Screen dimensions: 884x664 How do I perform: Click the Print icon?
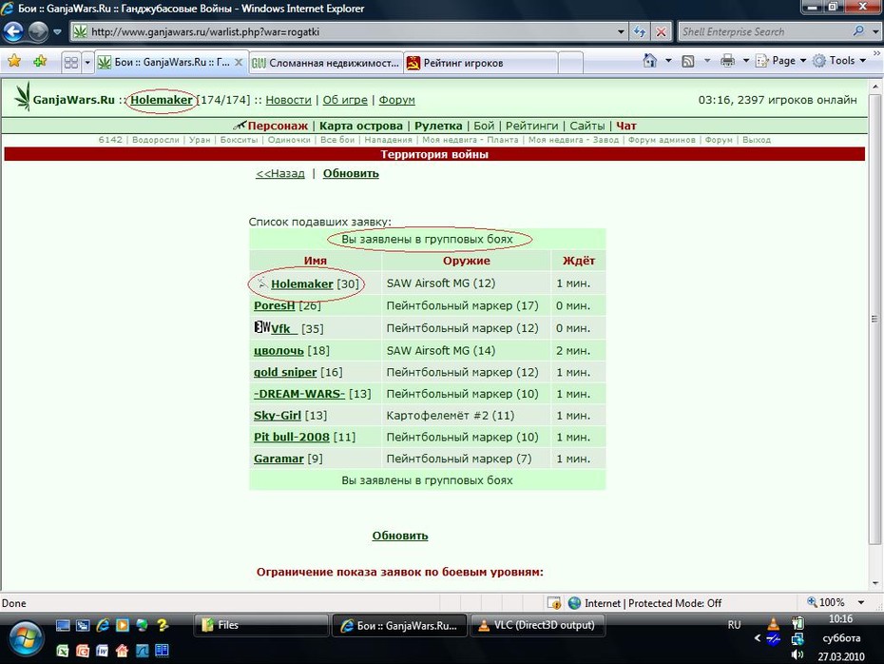point(727,60)
